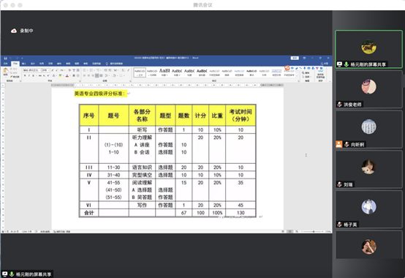
Task: Toggle Italic formatting in the ribbon
Action: point(29,75)
